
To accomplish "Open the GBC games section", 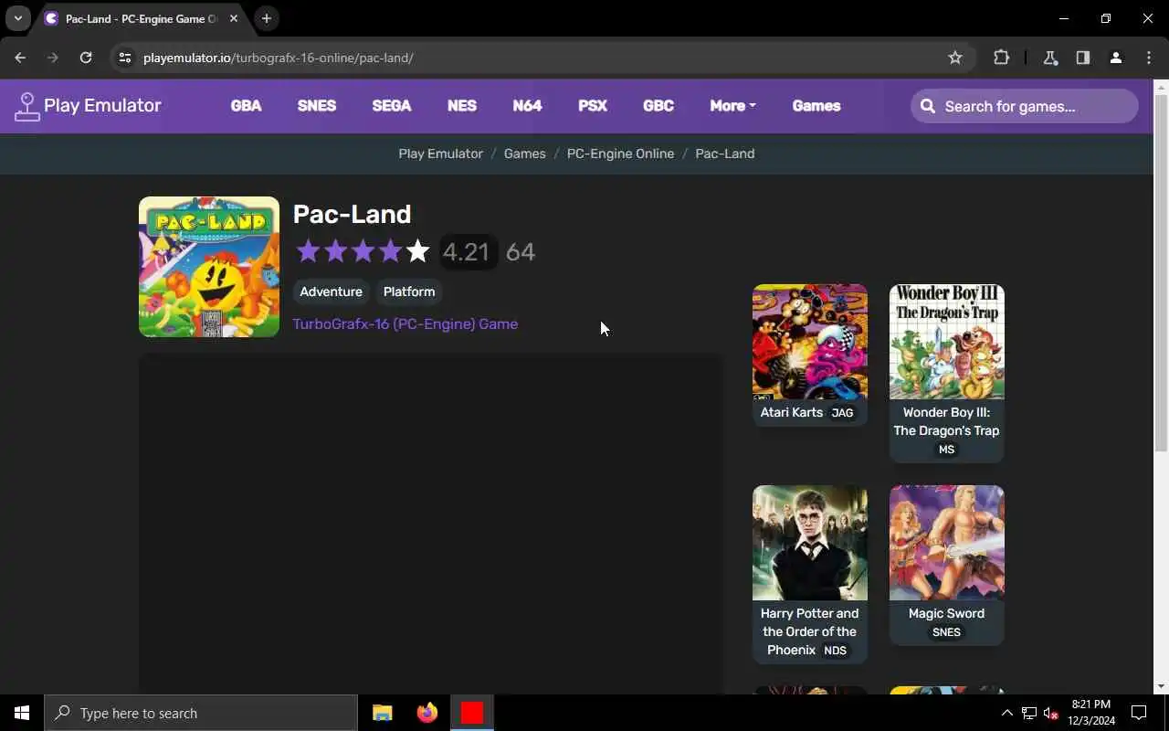I will pos(658,106).
